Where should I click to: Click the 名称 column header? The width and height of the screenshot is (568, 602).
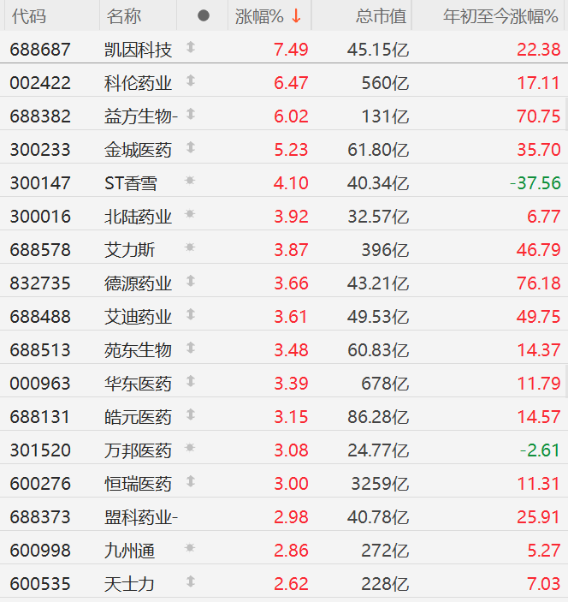124,16
